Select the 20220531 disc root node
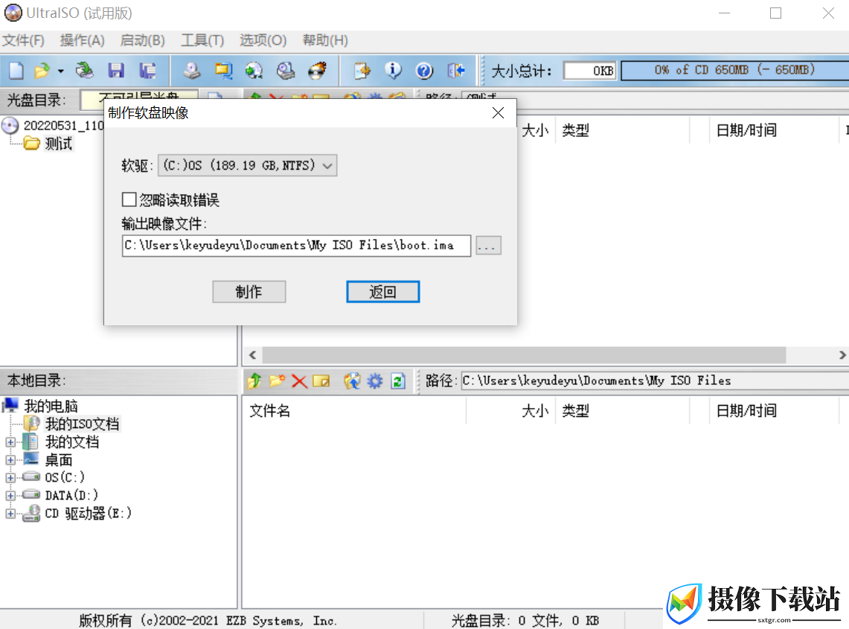 pyautogui.click(x=63, y=126)
